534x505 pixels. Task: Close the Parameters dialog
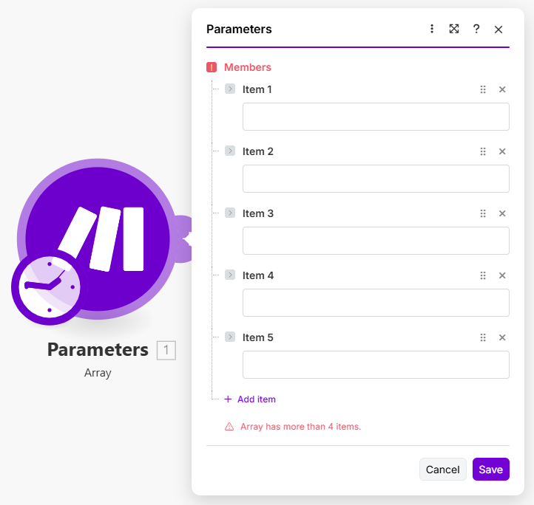click(x=498, y=29)
